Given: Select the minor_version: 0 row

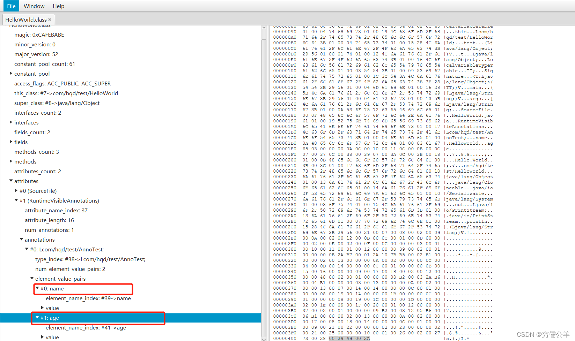Looking at the screenshot, I should tap(35, 44).
